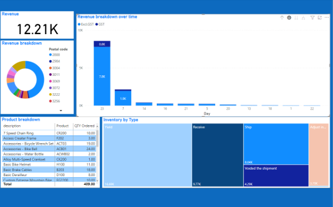Select postal code 3222 legend item
Viewport: 333px width, 207px height.
point(55,94)
